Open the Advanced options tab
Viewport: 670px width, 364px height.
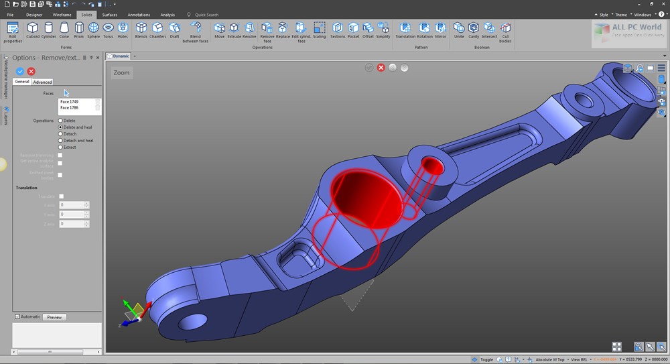(42, 82)
